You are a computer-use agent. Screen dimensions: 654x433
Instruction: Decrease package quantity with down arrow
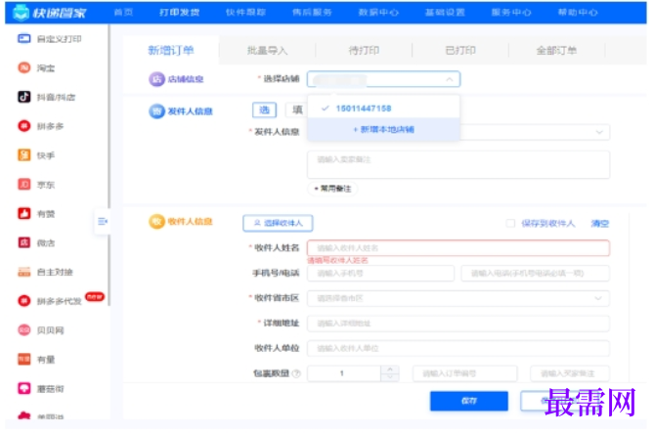coord(390,377)
